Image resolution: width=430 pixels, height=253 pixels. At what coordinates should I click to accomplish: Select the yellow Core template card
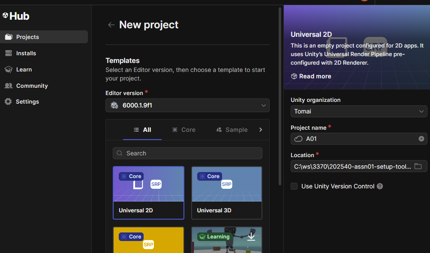point(148,240)
